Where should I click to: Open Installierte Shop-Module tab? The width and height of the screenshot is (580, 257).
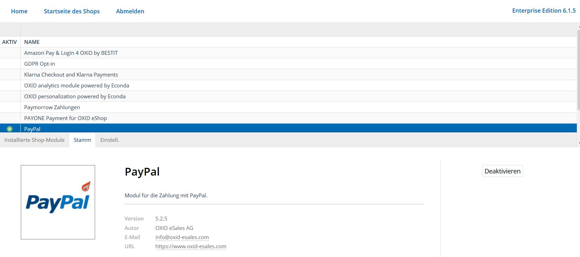tap(34, 140)
